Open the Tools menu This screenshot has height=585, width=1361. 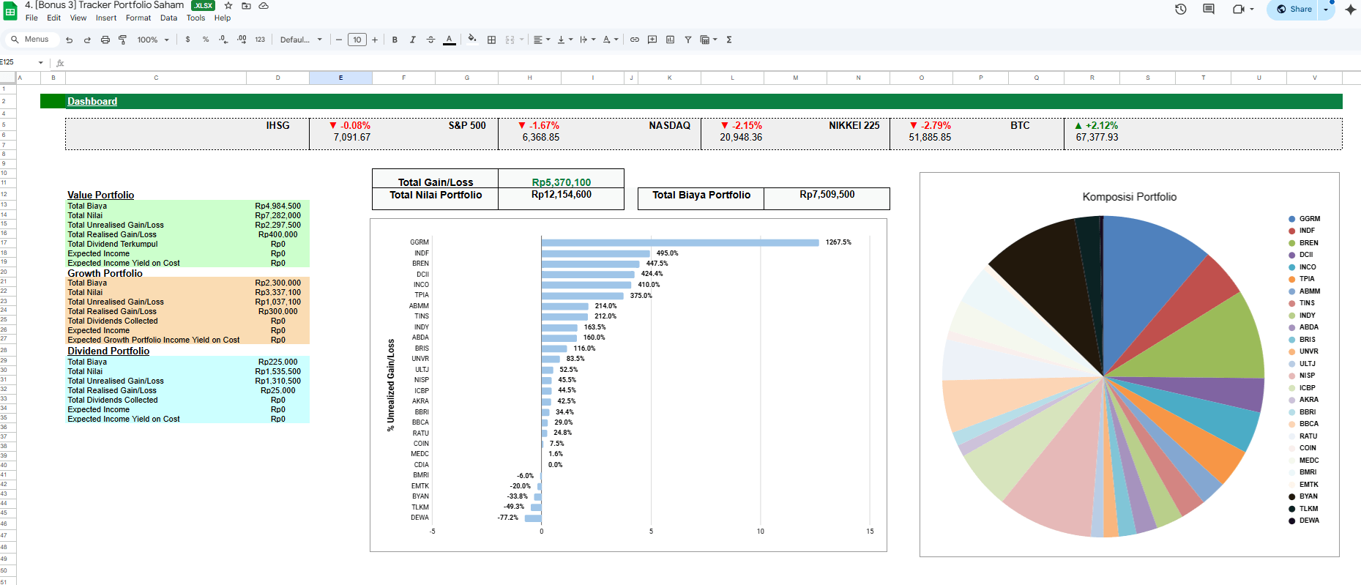(x=196, y=18)
